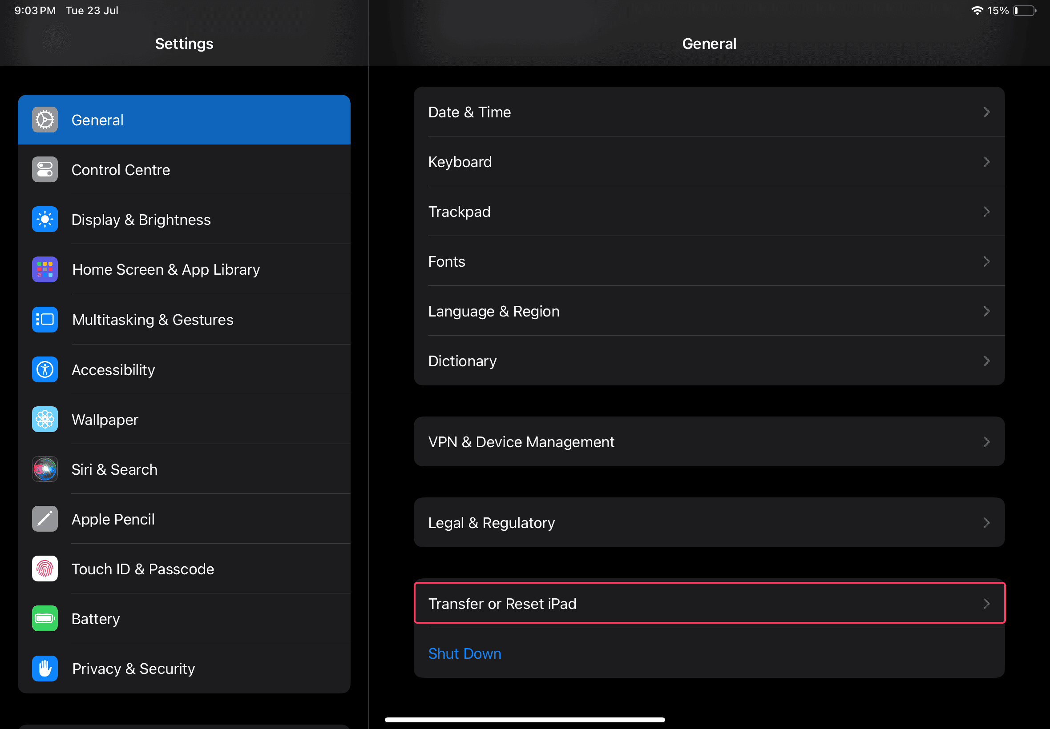
Task: Tap the Accessibility person icon
Action: (45, 369)
